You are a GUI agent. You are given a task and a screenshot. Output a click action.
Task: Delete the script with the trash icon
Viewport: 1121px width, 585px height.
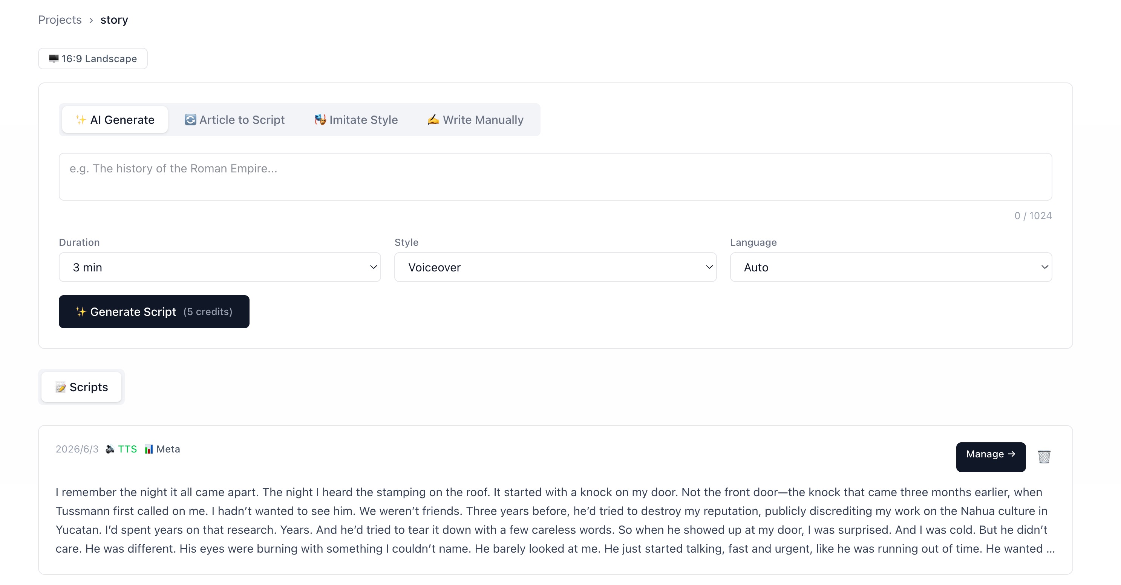1044,457
